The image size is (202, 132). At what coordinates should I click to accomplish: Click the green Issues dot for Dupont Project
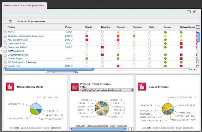coord(165,58)
